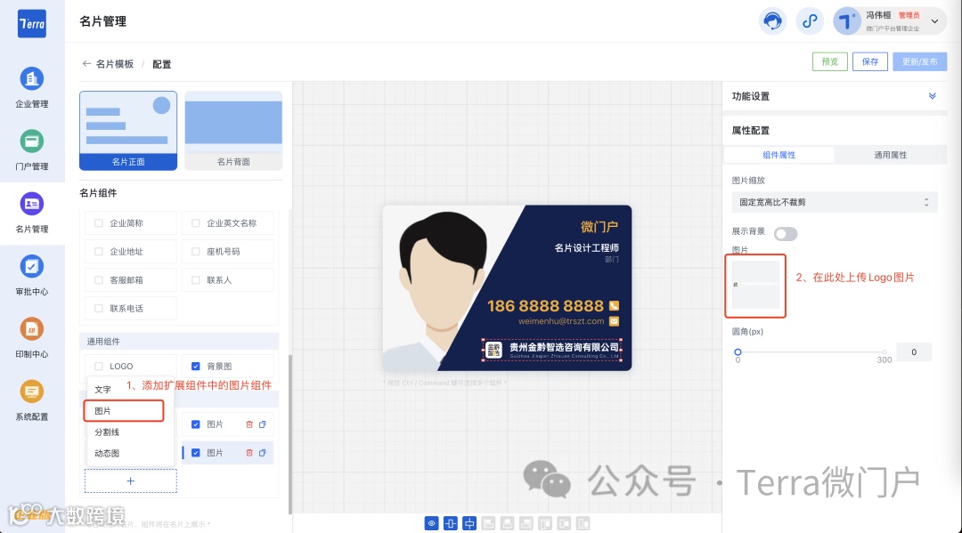Select 图片 from the add-component menu
The image size is (962, 533).
click(124, 410)
